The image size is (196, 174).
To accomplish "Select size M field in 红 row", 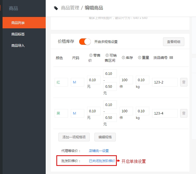I will pos(77,82).
